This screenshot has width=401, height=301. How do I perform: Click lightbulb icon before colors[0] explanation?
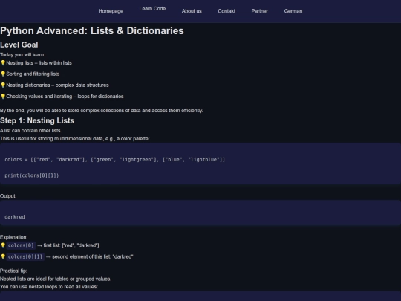pyautogui.click(x=3, y=245)
